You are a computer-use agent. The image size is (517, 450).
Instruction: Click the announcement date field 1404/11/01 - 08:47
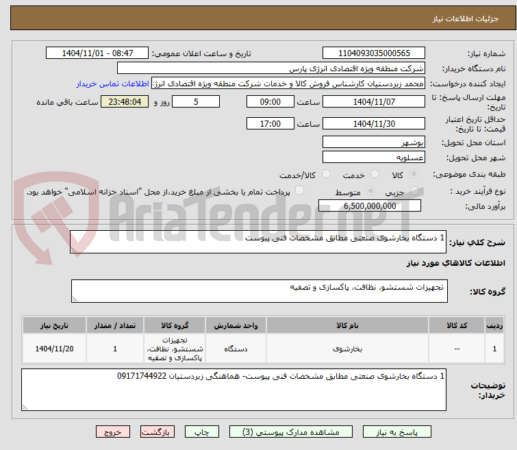pyautogui.click(x=97, y=53)
